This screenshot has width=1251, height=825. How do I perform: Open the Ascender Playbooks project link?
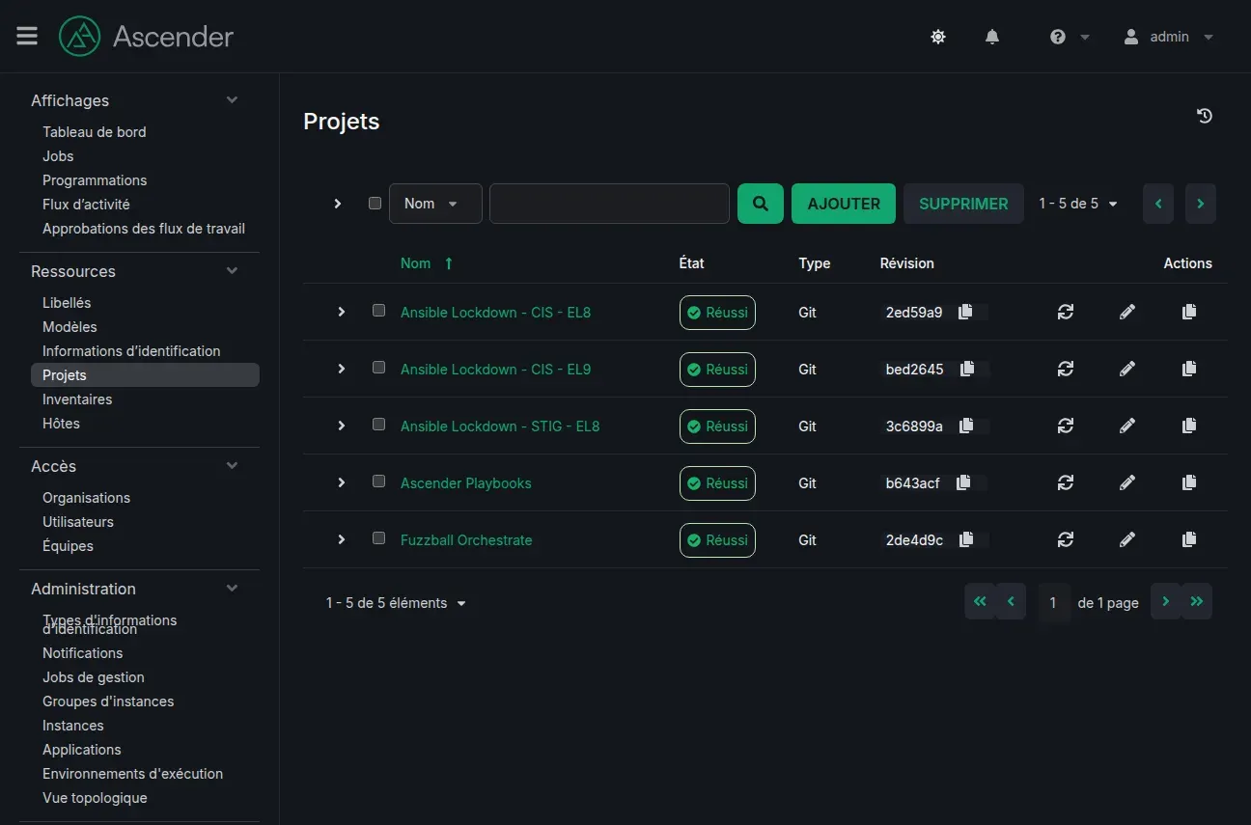point(466,482)
